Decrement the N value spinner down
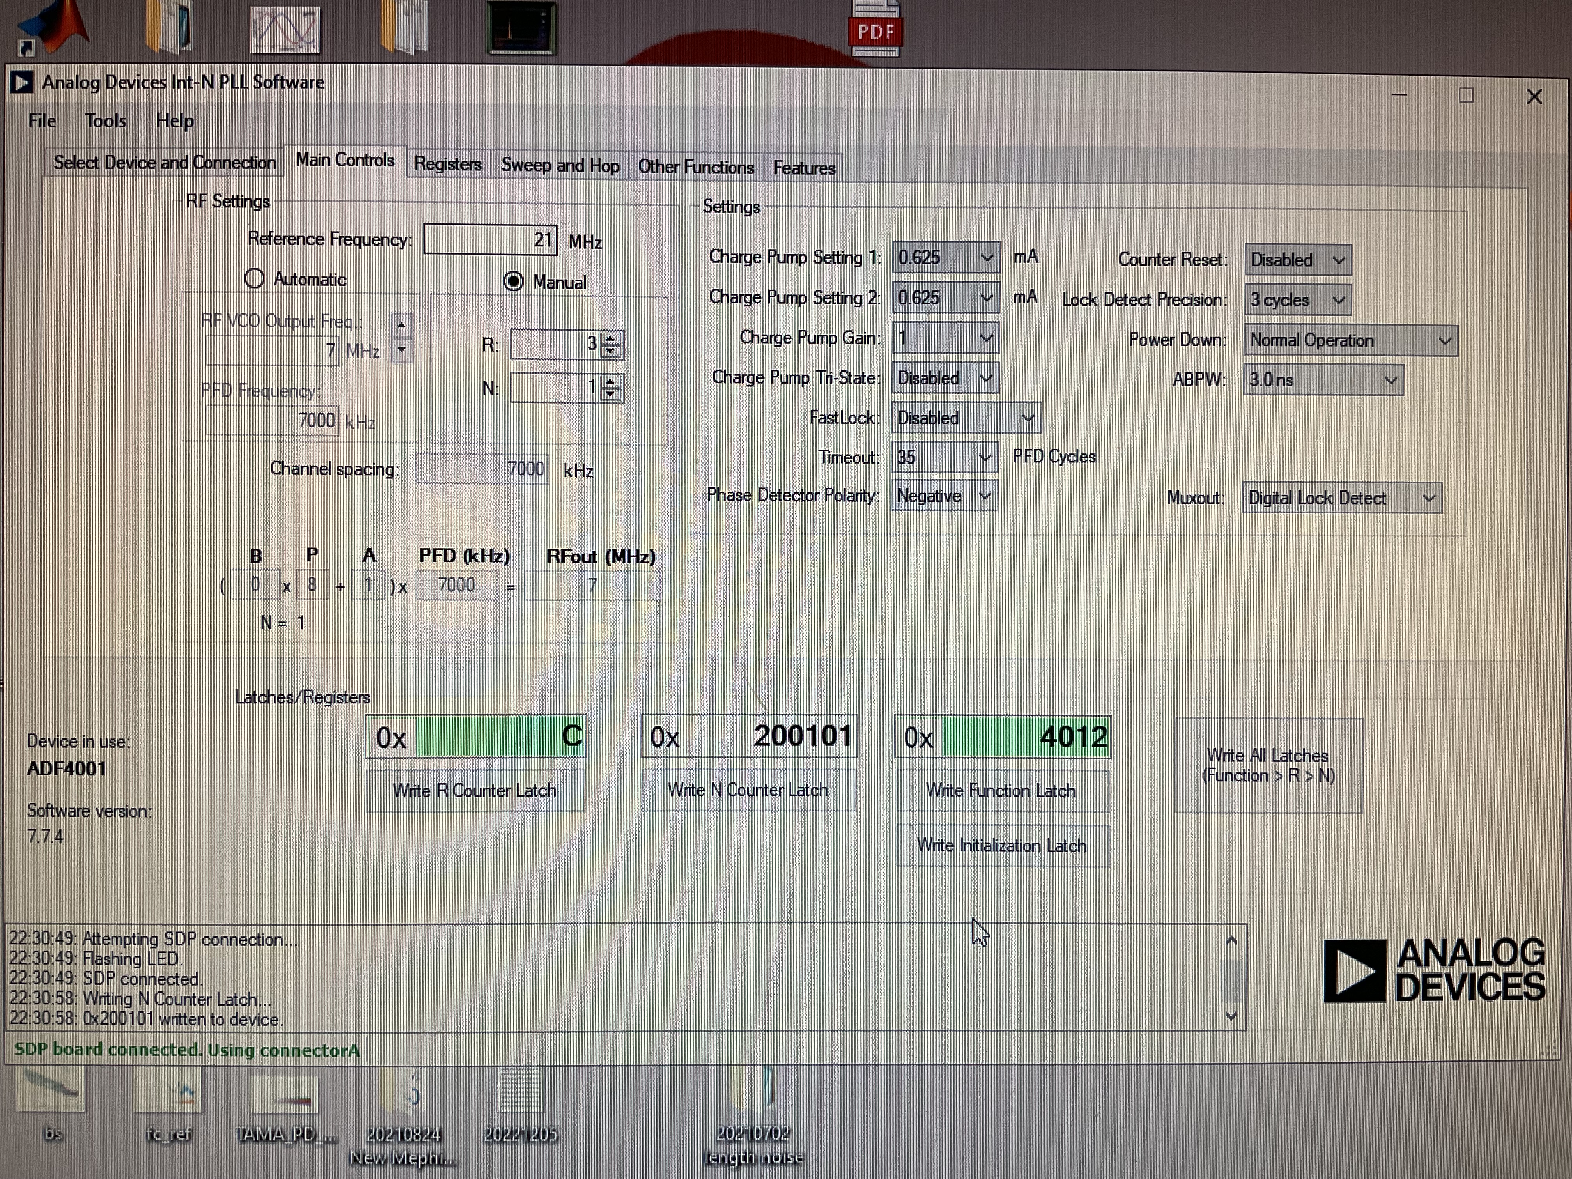 coord(611,395)
